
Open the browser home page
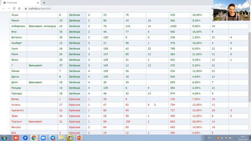click(19, 9)
